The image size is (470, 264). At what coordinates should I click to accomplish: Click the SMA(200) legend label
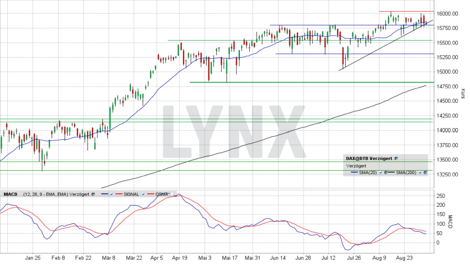pos(406,173)
